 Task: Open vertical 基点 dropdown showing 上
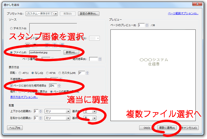click(90, 112)
